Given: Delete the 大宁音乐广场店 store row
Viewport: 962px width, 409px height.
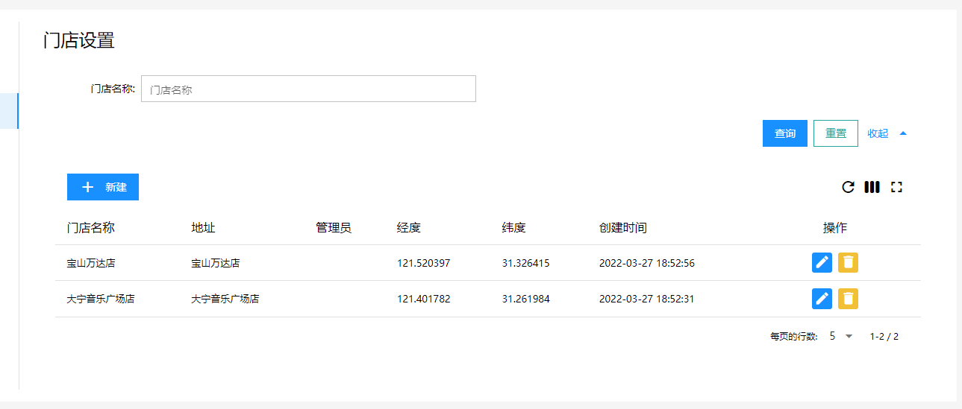Looking at the screenshot, I should click(848, 299).
